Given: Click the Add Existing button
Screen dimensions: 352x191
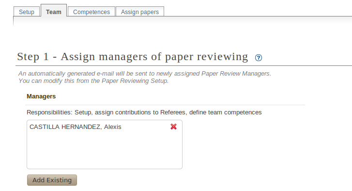Looking at the screenshot, I should coord(52,180).
